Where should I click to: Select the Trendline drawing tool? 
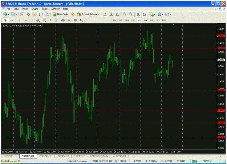click(x=32, y=20)
